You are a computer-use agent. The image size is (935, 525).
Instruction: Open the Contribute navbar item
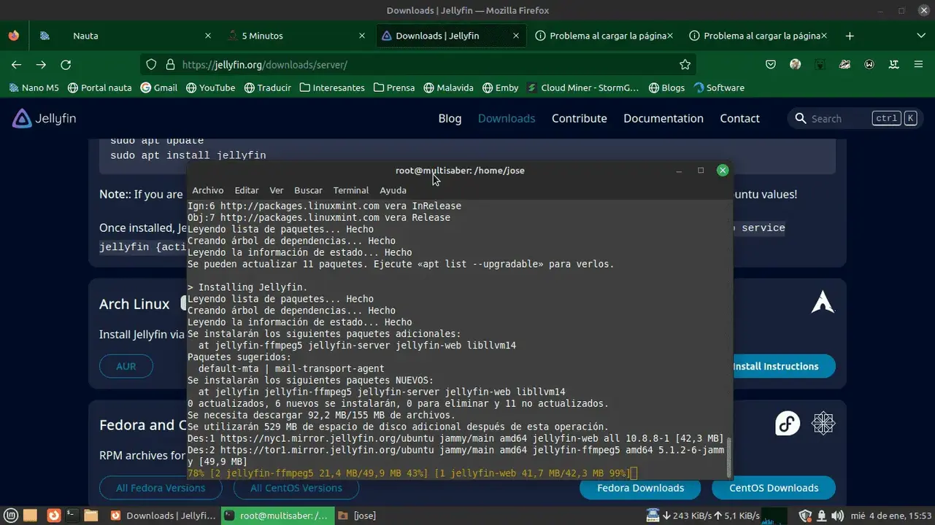tap(580, 118)
